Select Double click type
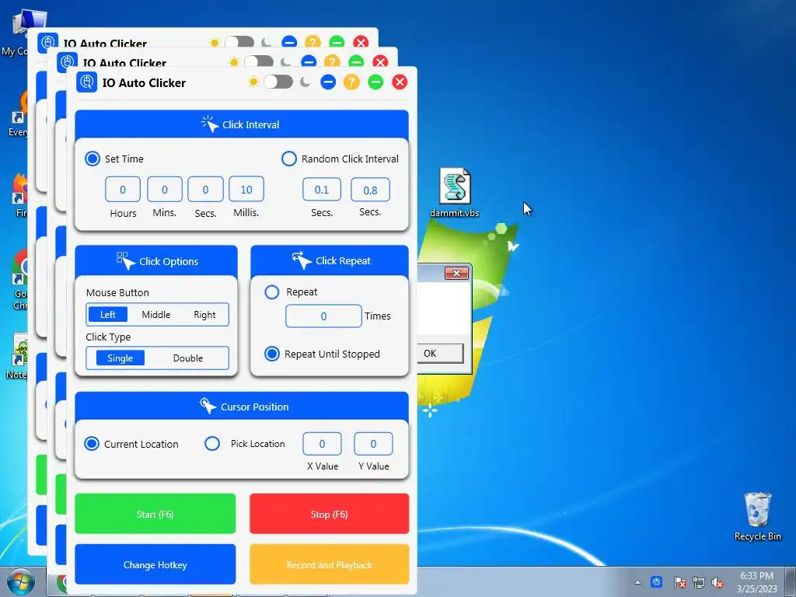Screen dimensions: 796x597 pos(188,358)
